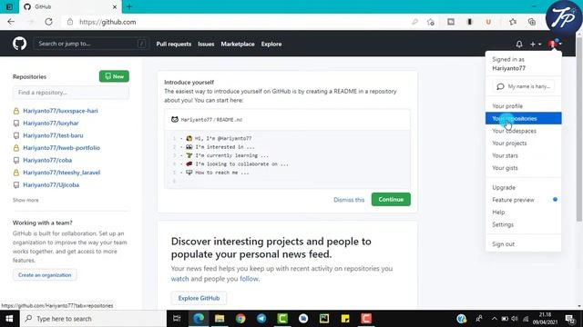
Task: Open Hariyanto77/test-baru repository
Action: 53,135
